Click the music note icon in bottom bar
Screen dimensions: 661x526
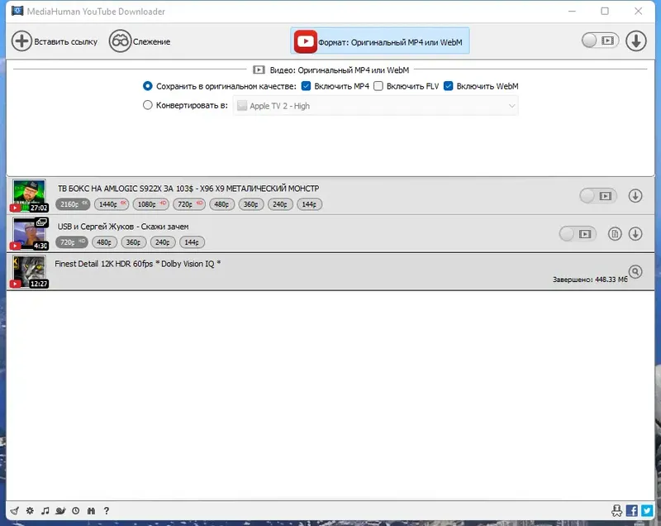(x=45, y=511)
